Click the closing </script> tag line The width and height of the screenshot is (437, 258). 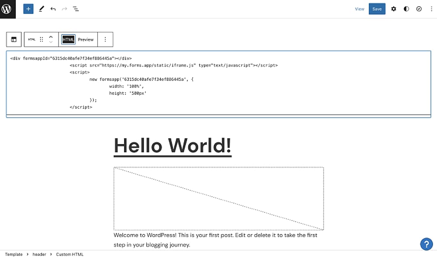81,107
